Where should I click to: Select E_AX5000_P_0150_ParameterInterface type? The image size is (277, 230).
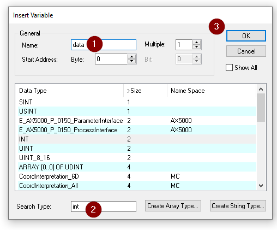137,121
